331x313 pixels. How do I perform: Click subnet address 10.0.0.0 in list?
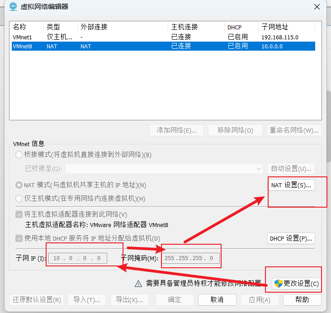(272, 47)
